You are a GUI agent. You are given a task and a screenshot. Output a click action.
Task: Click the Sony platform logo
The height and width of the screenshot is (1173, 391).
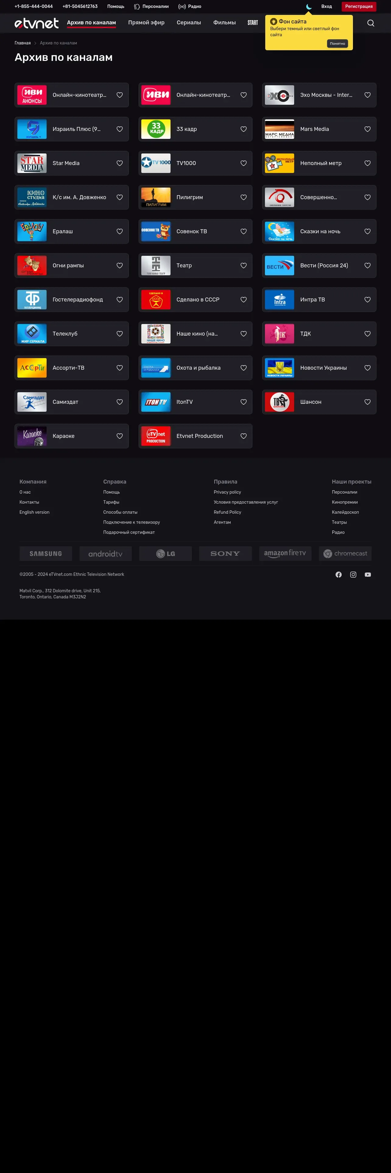point(225,554)
